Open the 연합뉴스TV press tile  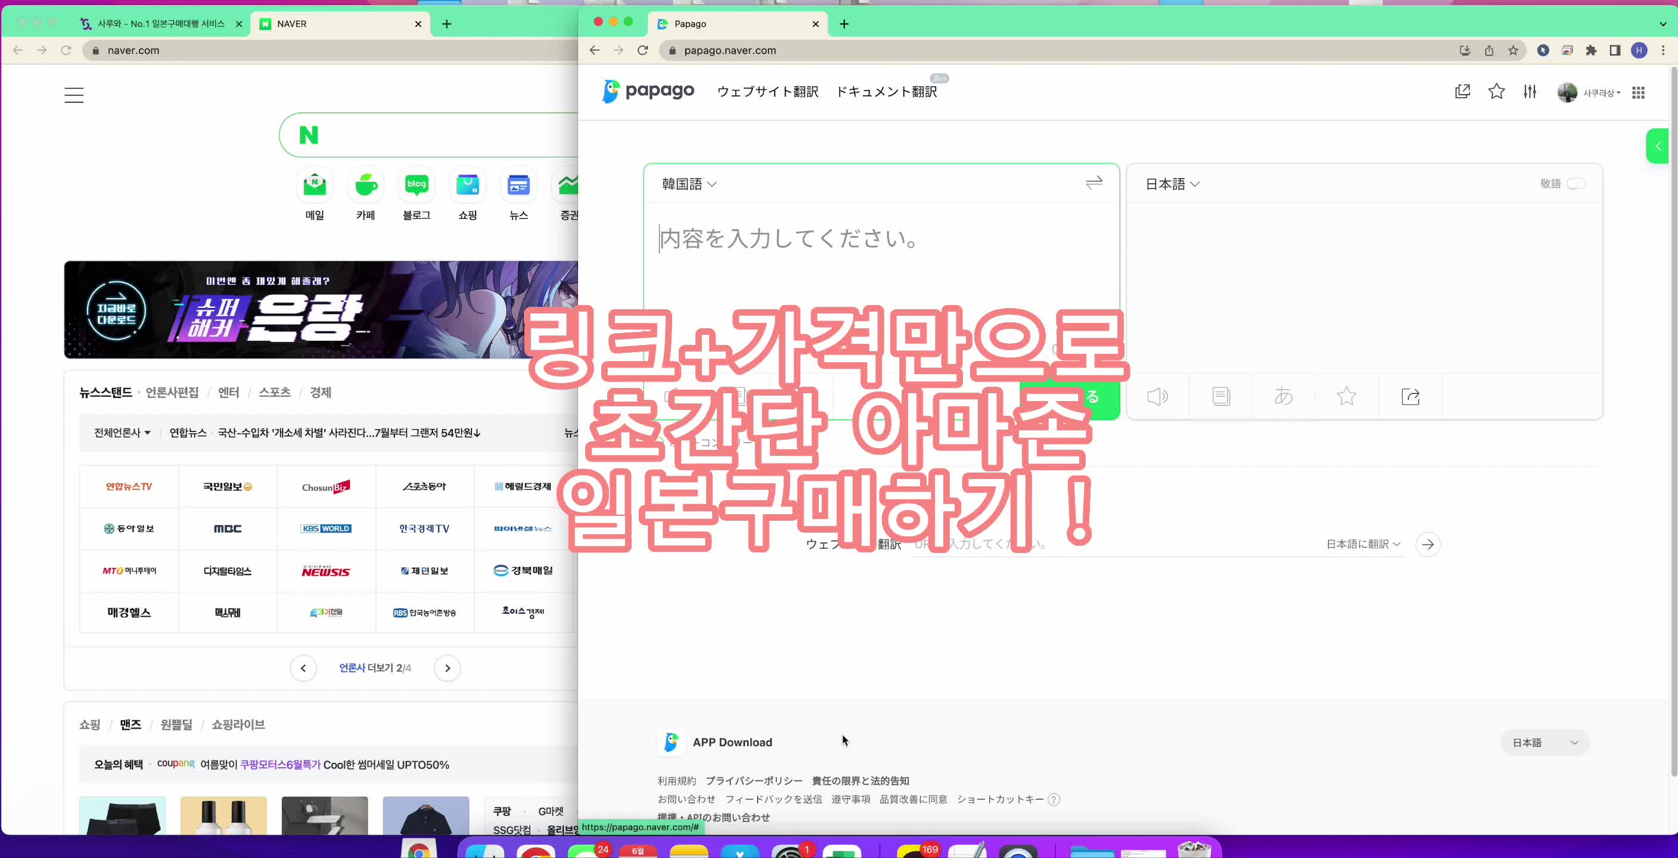(x=129, y=486)
